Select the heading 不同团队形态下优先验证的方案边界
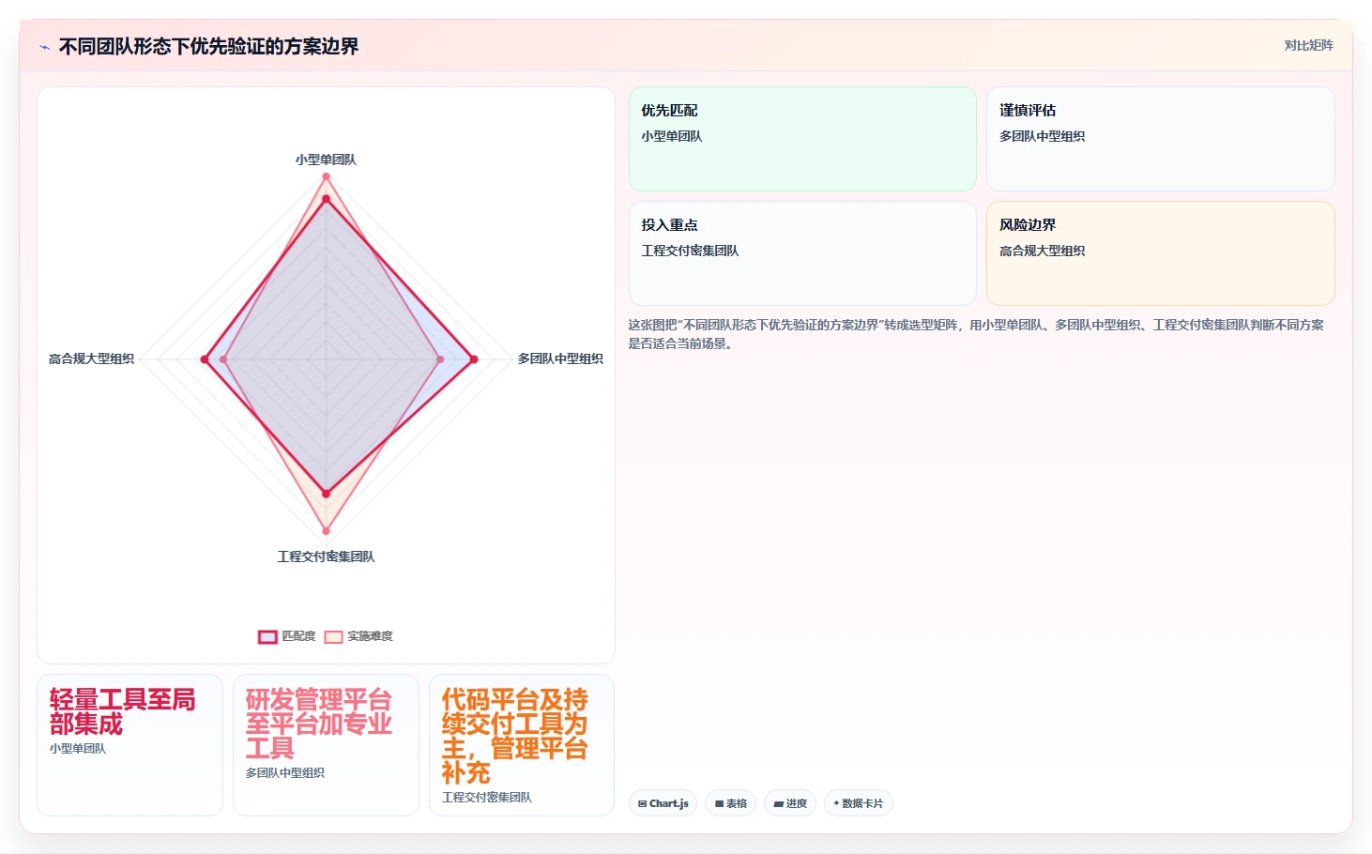The height and width of the screenshot is (854, 1372). (x=208, y=46)
